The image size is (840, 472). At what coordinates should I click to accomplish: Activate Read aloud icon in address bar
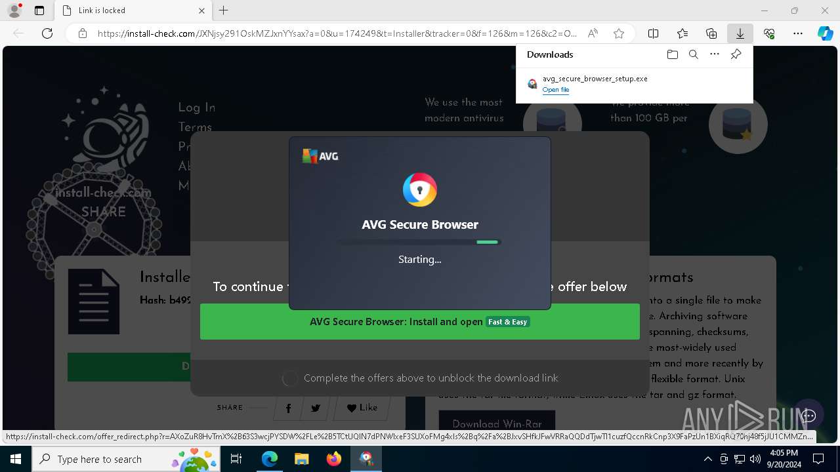point(593,33)
